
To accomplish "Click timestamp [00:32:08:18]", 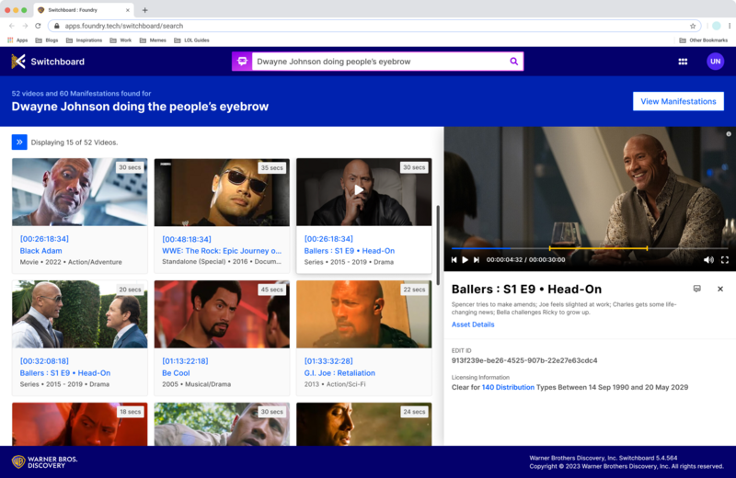I will (44, 361).
